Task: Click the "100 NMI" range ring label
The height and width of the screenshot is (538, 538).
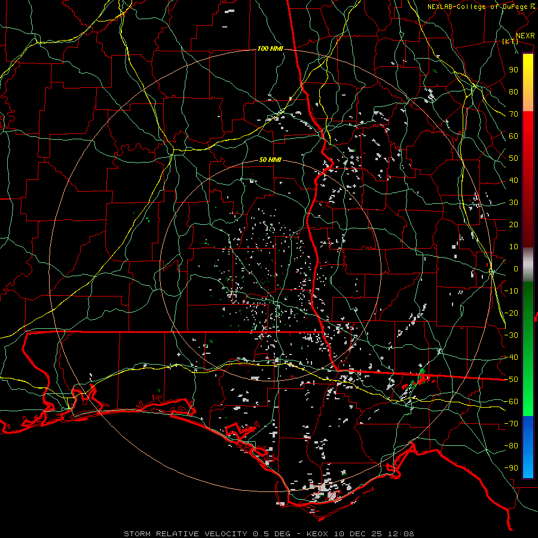Action: click(270, 49)
